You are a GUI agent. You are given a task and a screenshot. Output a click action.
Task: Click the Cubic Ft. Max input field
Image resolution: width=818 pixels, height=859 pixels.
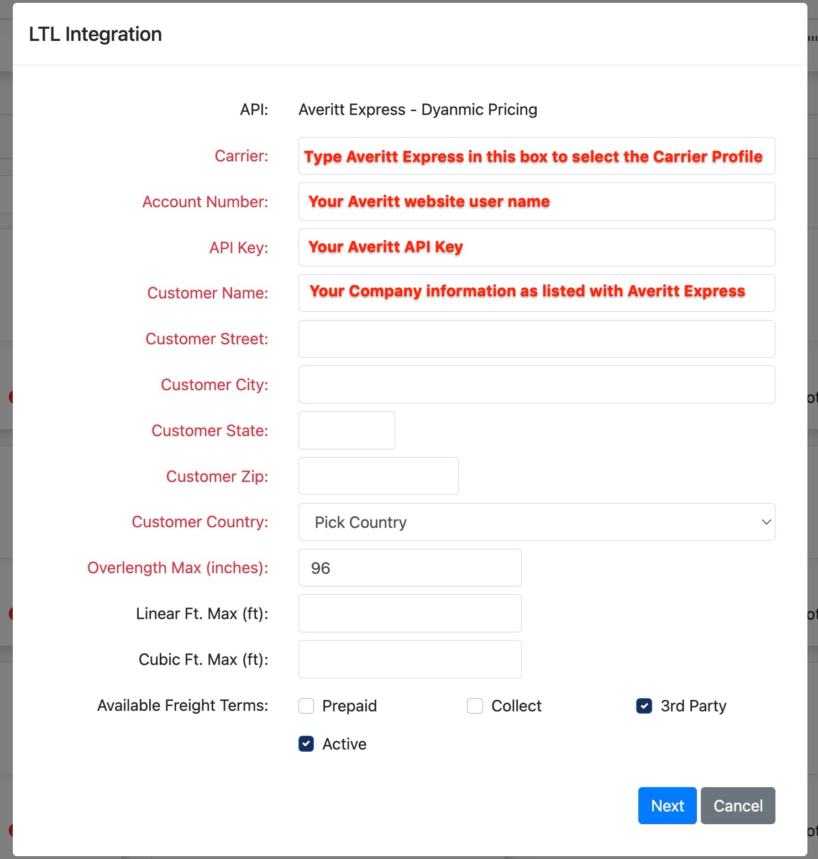click(410, 659)
